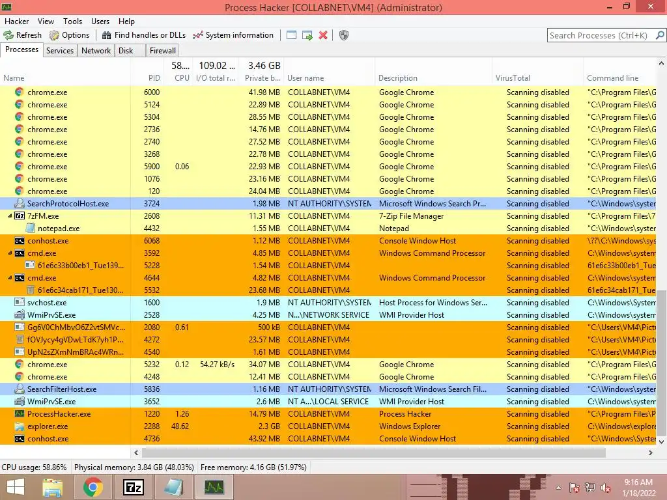Viewport: 667px width, 500px height.
Task: Click the Physical memory status bar entry
Action: click(134, 467)
